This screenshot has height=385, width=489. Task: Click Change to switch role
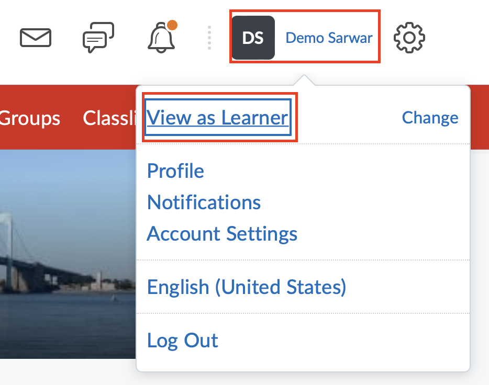click(430, 117)
